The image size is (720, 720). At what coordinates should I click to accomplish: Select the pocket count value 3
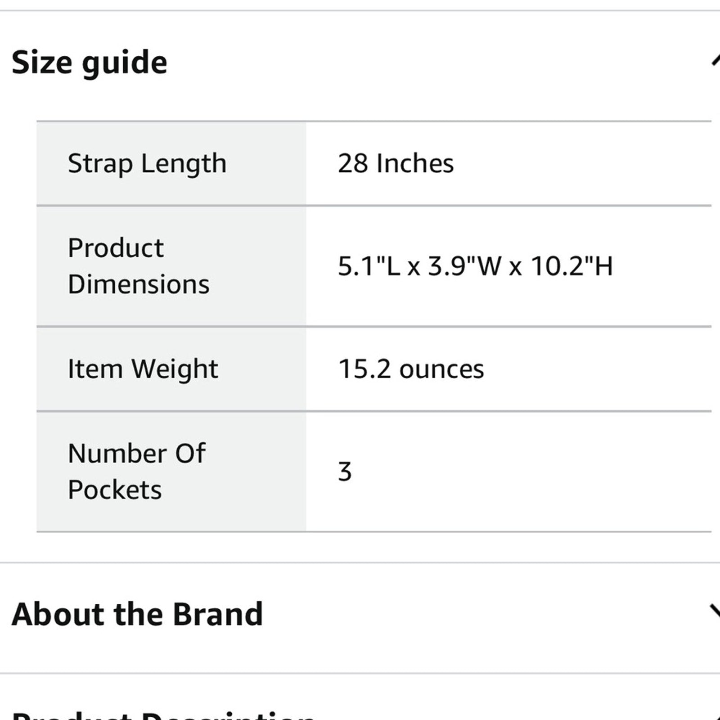point(345,472)
